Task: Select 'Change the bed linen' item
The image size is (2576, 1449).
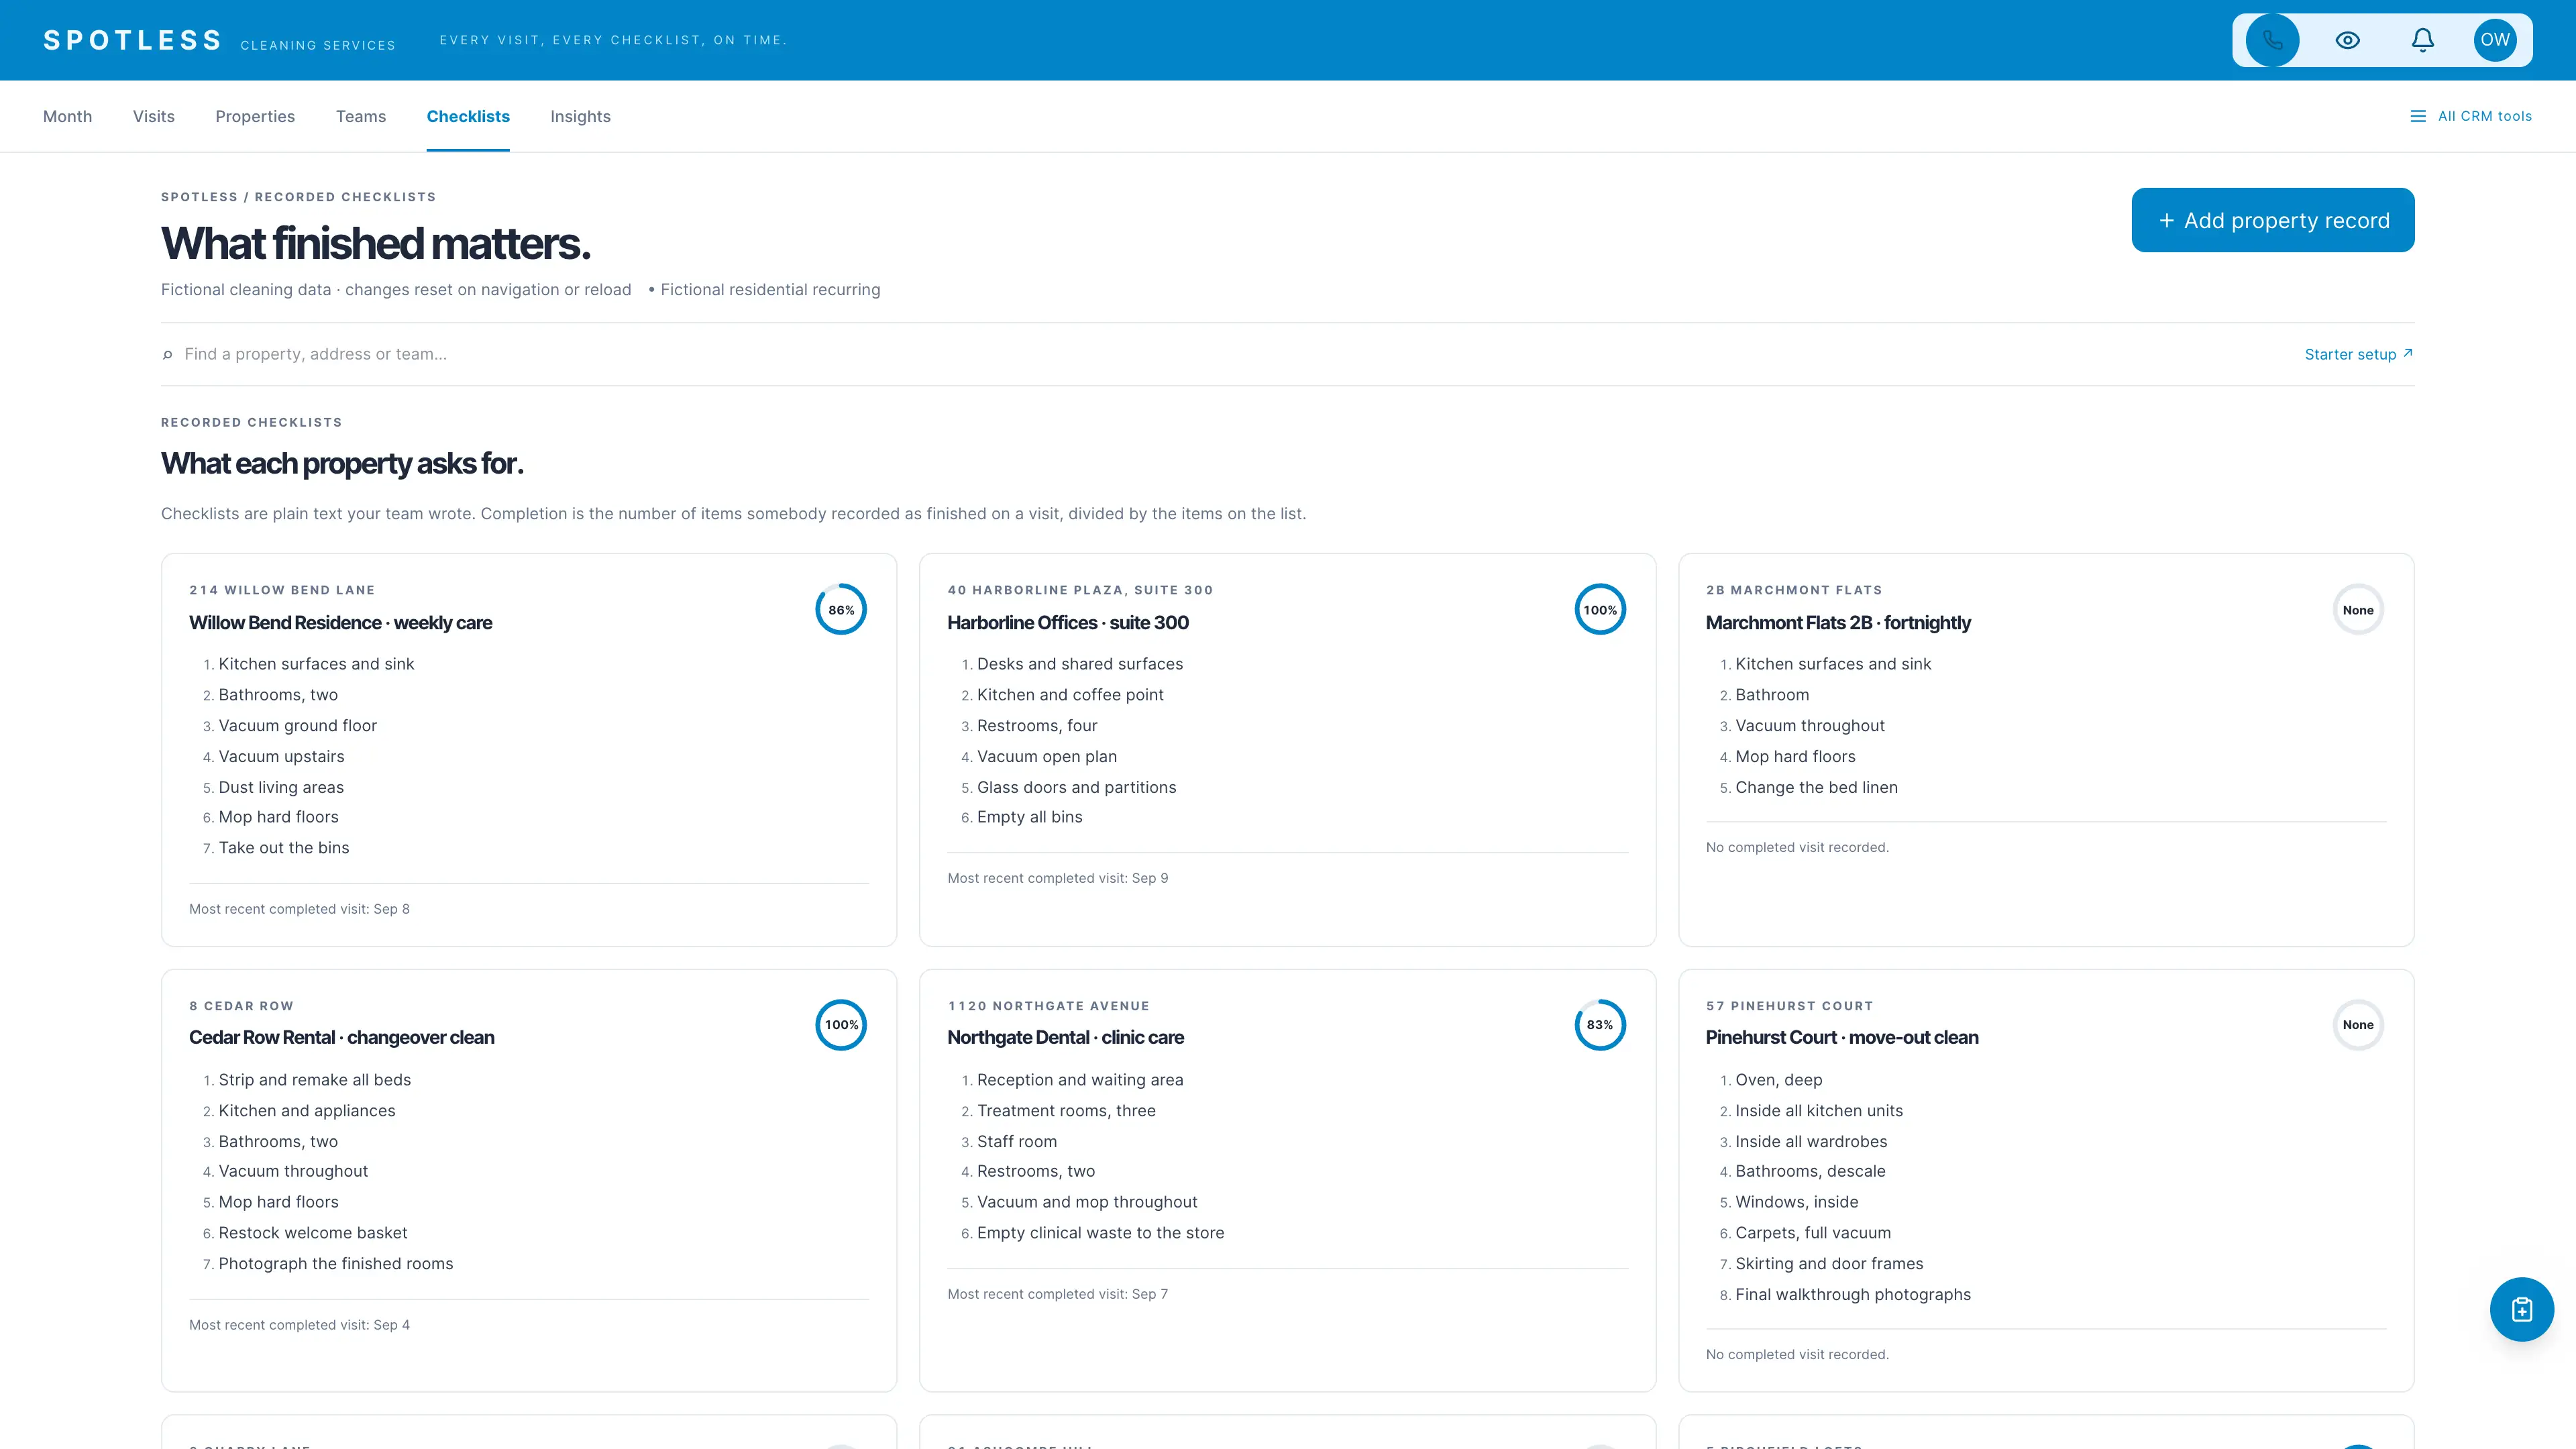Action: (x=1816, y=788)
